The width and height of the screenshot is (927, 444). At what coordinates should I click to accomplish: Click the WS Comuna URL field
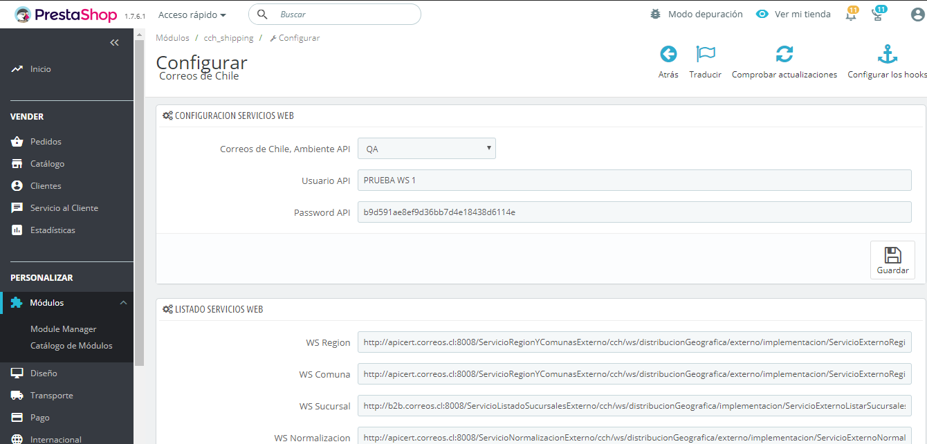(x=634, y=374)
